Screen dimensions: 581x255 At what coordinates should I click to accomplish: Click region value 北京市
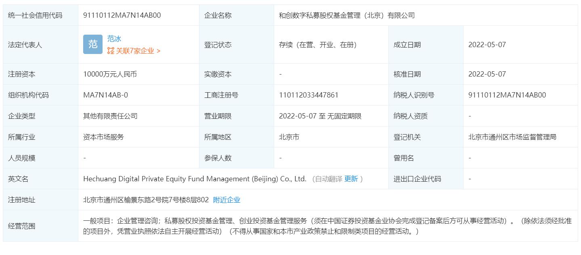click(x=289, y=137)
